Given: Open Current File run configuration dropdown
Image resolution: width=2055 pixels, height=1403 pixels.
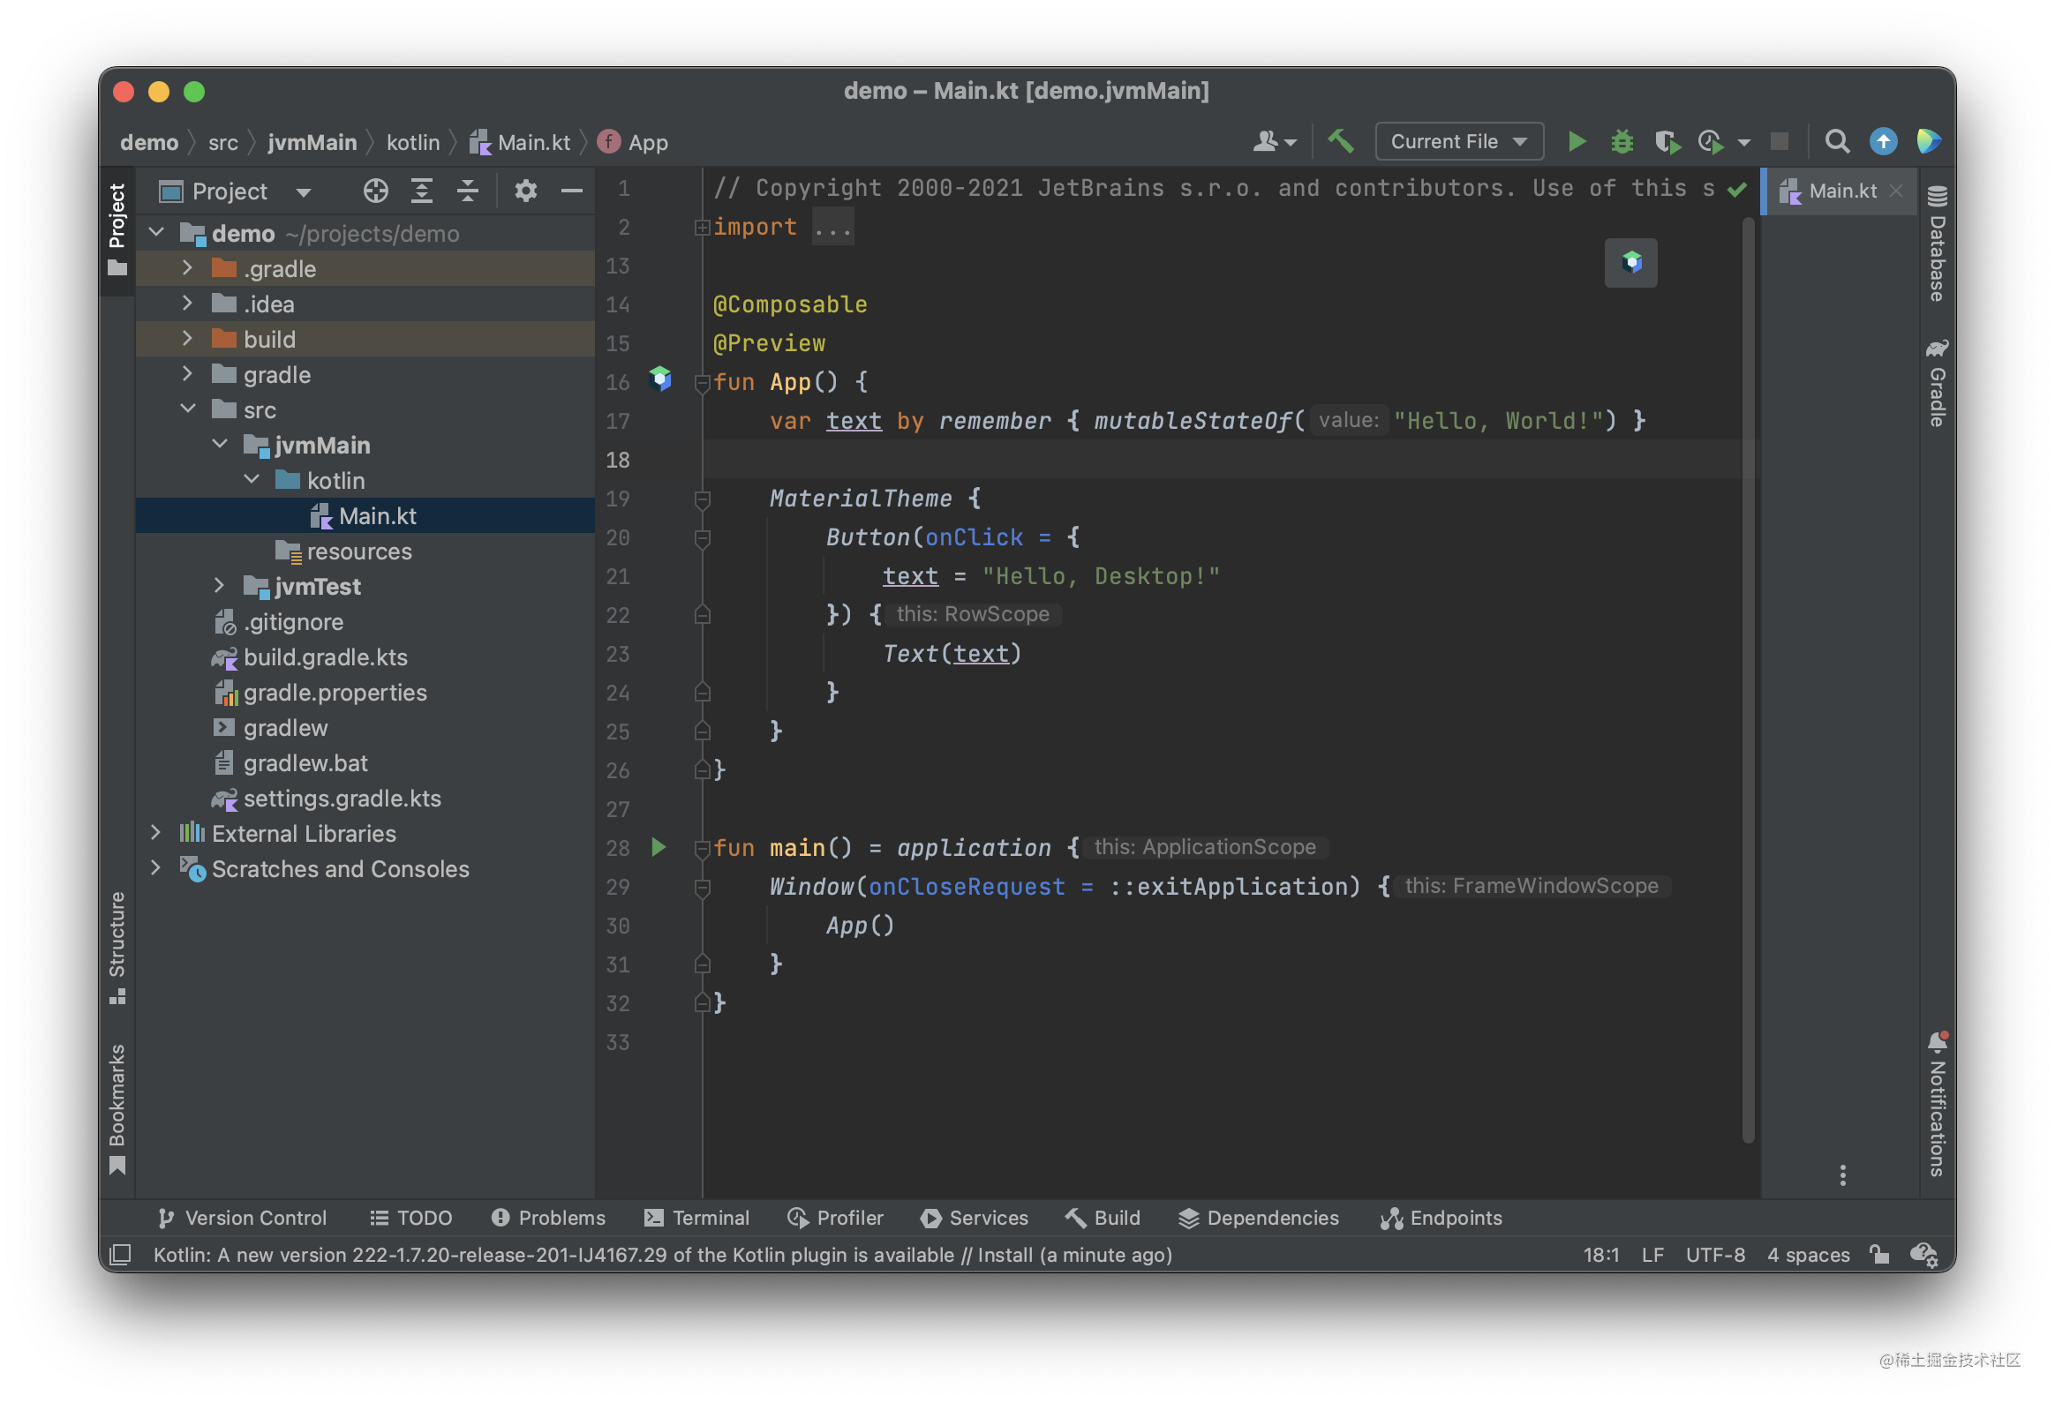Looking at the screenshot, I should (x=1458, y=141).
